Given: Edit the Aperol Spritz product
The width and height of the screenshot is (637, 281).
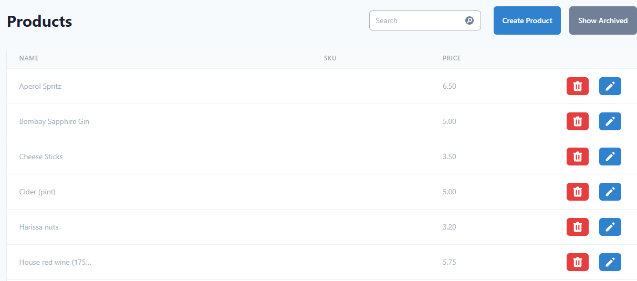Looking at the screenshot, I should [610, 86].
